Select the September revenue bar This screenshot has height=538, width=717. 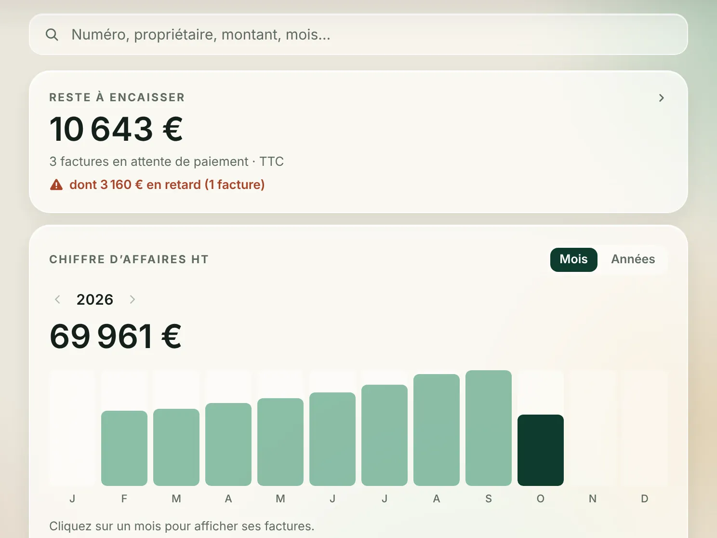489,428
